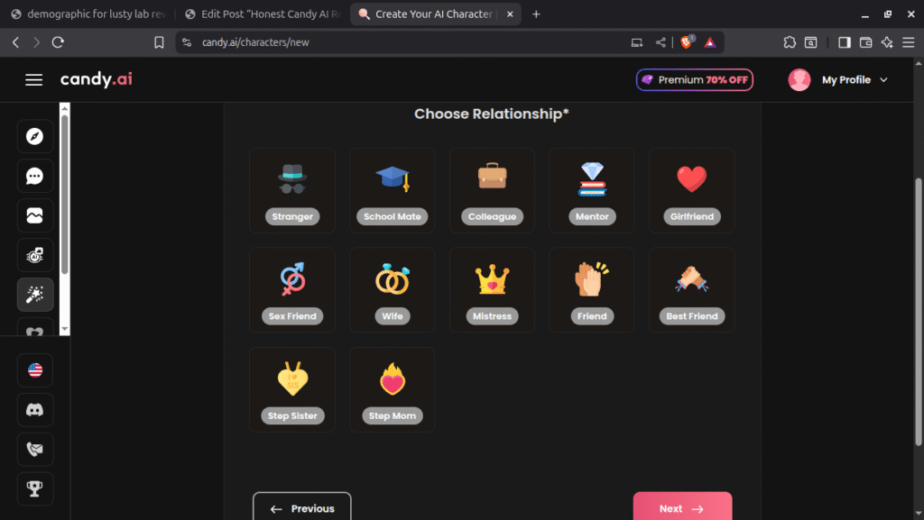The width and height of the screenshot is (924, 520).
Task: Click the sidebar scroll down arrow
Action: (x=65, y=329)
